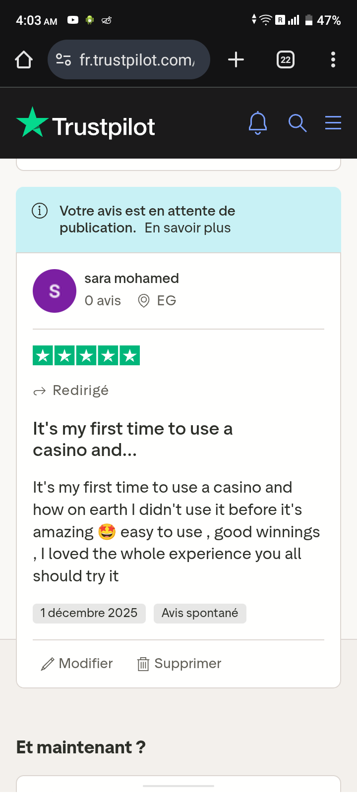Open Chrome three-dot overflow menu
357x793 pixels.
[333, 59]
